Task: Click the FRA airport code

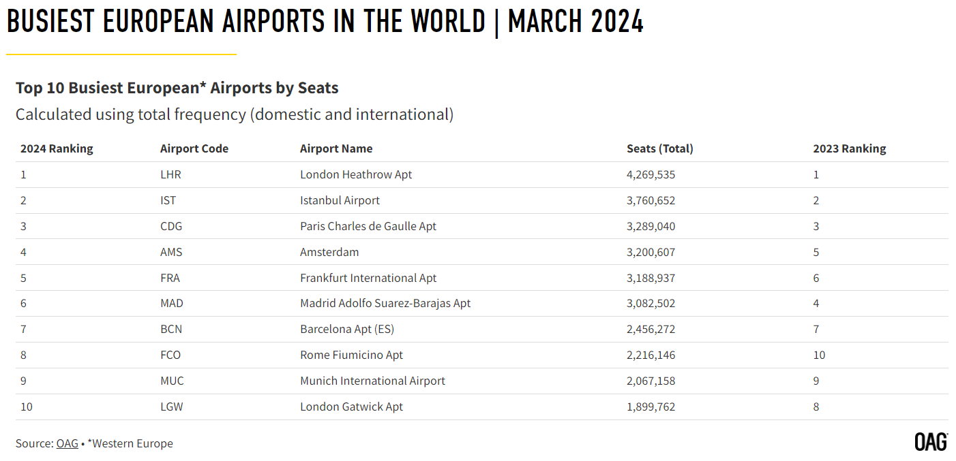Action: (170, 278)
